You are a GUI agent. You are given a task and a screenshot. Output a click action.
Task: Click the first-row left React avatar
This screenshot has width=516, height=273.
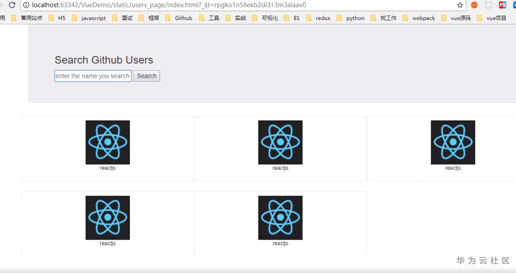108,143
